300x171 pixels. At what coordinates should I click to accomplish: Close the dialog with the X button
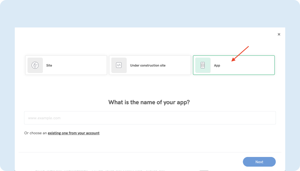pos(279,34)
